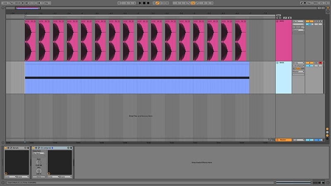
Task: Solo the KICK track
Action: coord(316,21)
